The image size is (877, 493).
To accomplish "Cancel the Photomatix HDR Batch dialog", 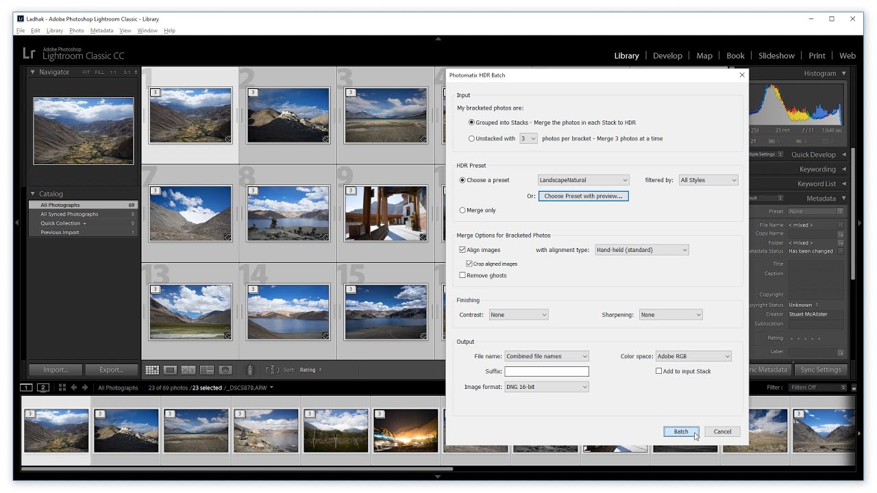I will [x=722, y=431].
